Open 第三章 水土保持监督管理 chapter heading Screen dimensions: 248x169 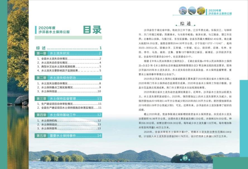pos(68,99)
